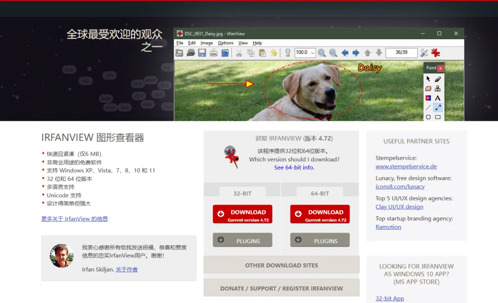The image size is (498, 303).
Task: Open the Properties/Settings tools icon
Action: point(424,53)
